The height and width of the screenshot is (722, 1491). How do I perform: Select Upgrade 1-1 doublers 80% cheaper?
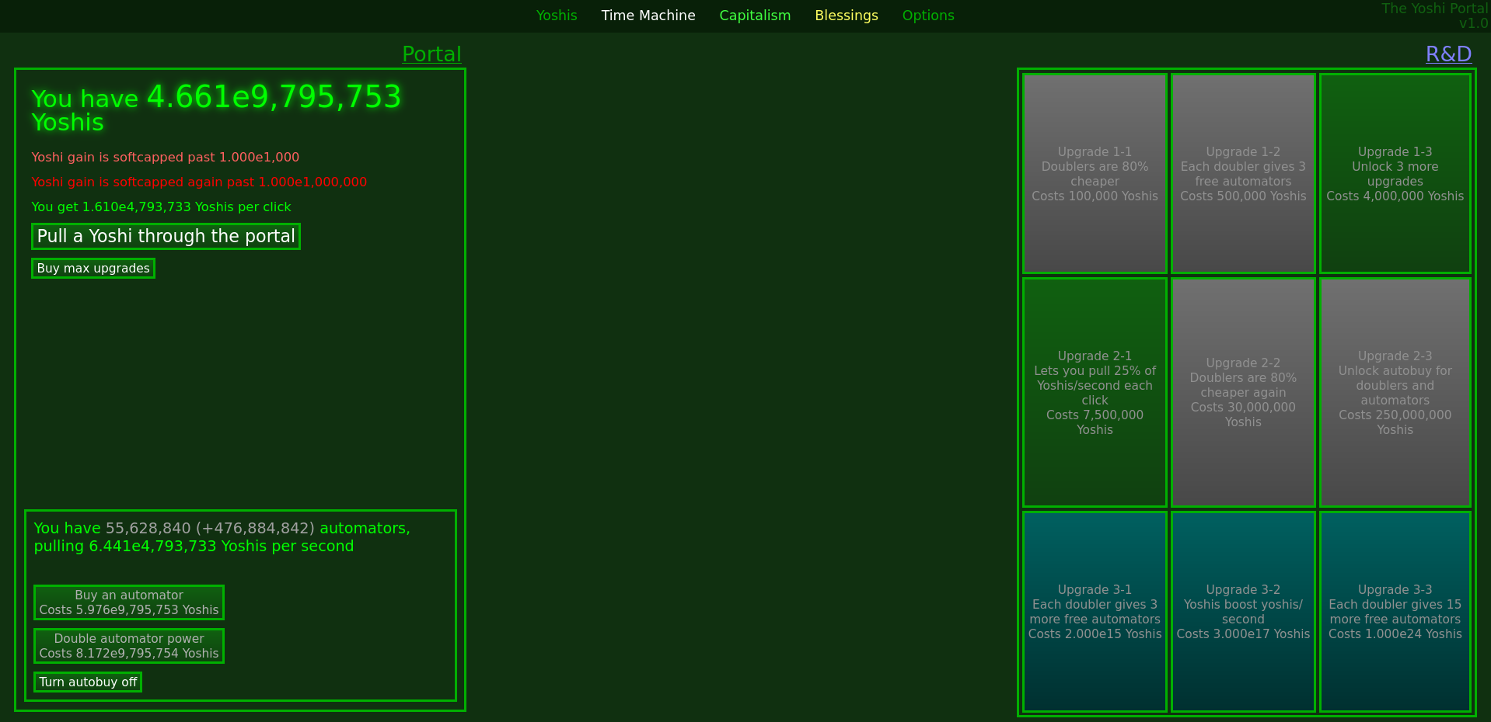[x=1095, y=174]
